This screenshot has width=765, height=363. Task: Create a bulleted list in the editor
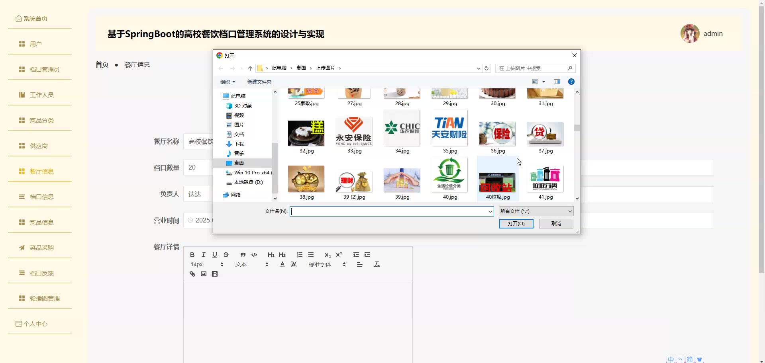pos(311,255)
